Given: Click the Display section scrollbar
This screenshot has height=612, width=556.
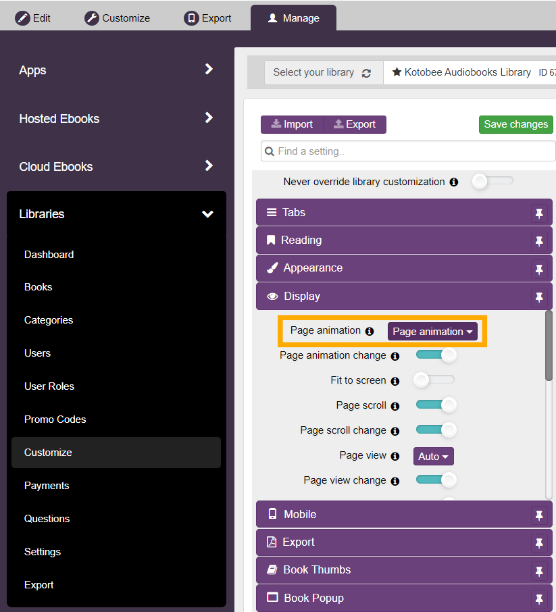Looking at the screenshot, I should (549, 345).
